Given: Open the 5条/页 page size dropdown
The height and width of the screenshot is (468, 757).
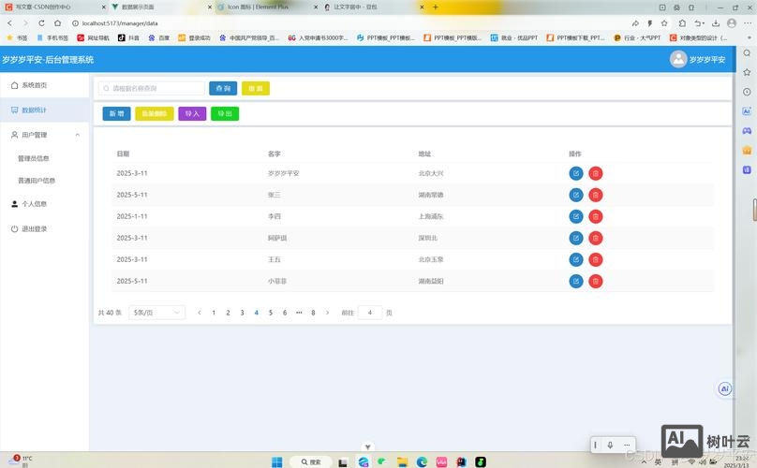Looking at the screenshot, I should (x=156, y=313).
